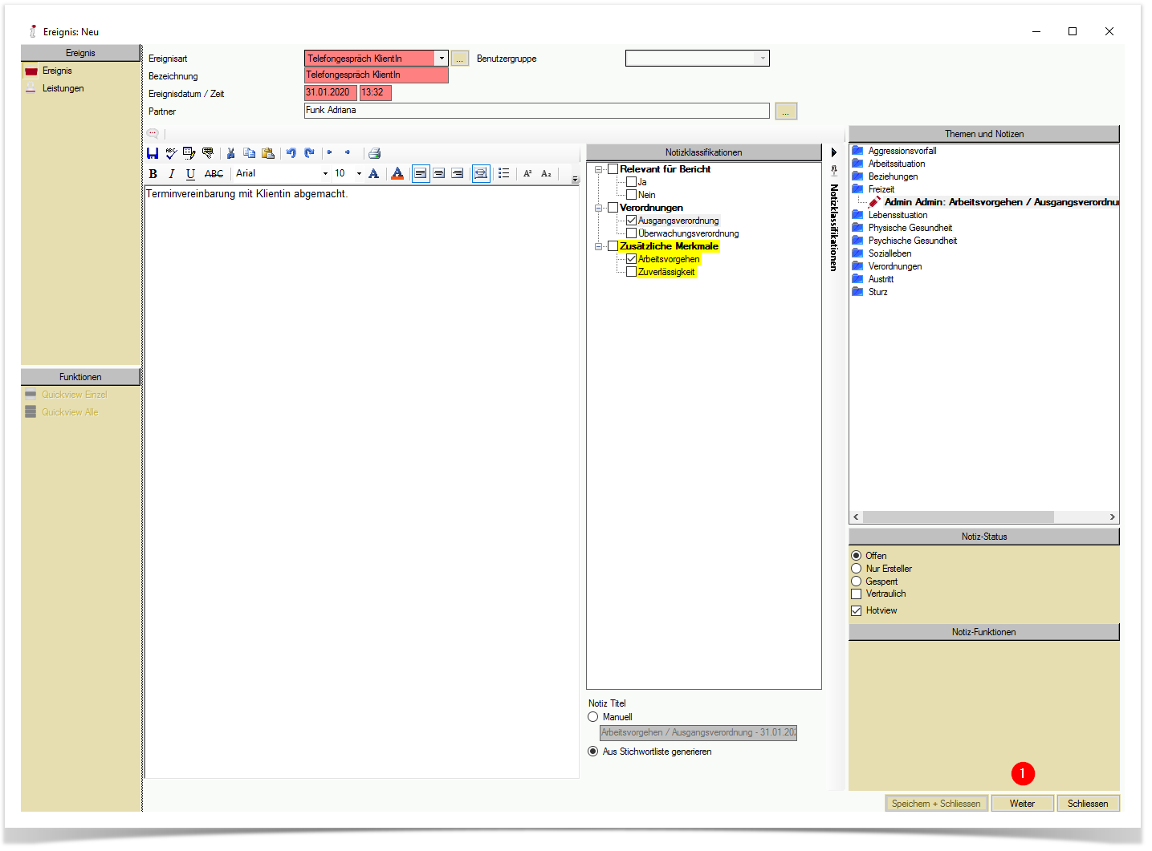Click the Schliessen button
The image size is (1152, 851).
tap(1088, 803)
